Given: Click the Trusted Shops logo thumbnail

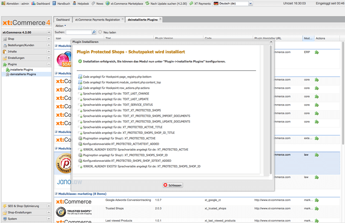Looking at the screenshot, I should (73, 212).
